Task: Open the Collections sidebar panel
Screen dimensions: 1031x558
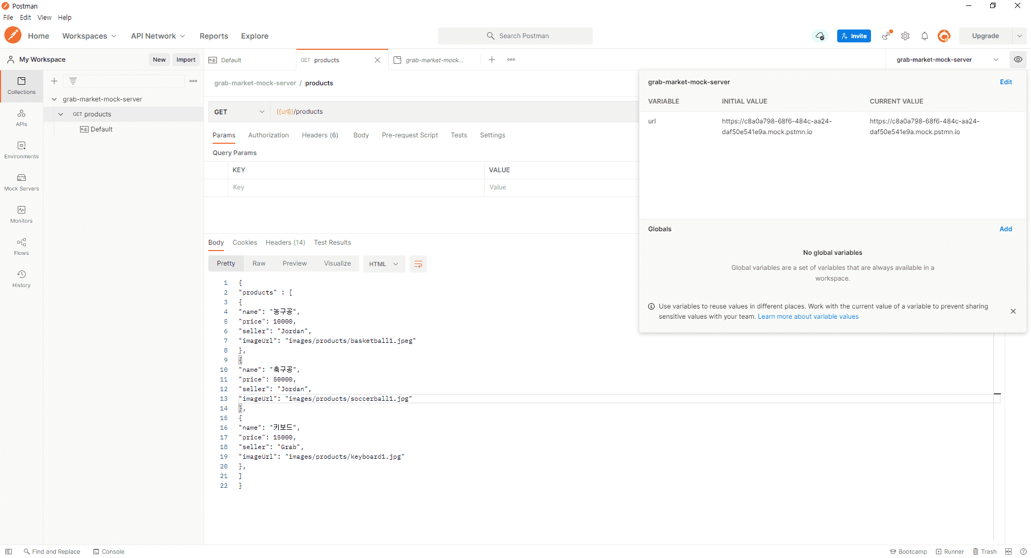Action: 21,86
